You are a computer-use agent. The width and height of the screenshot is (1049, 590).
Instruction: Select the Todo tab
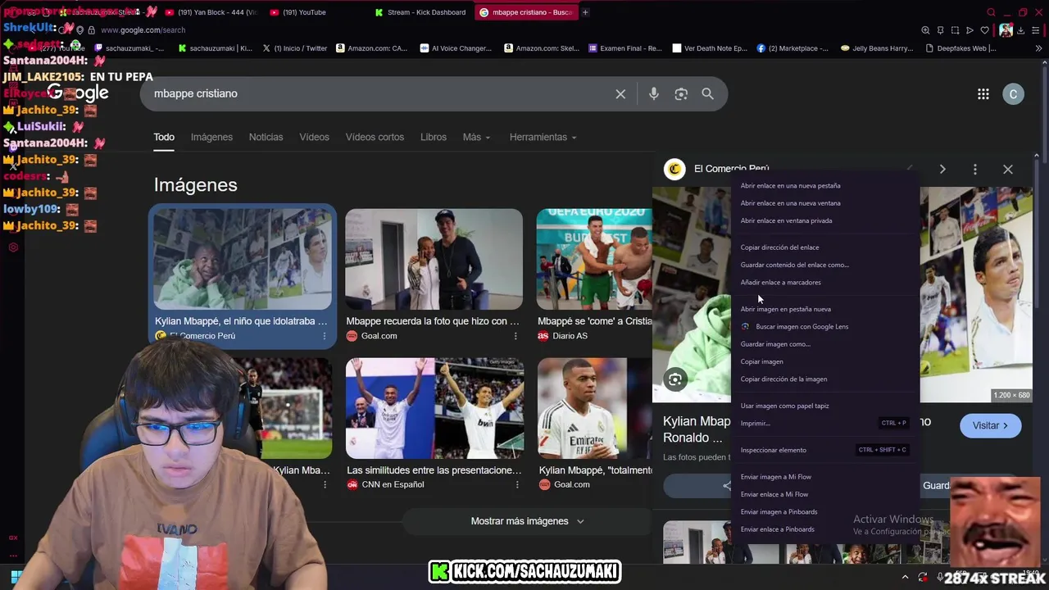click(x=164, y=138)
